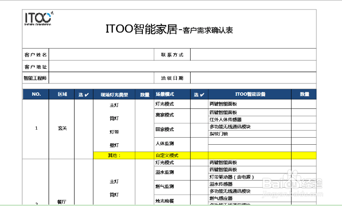Select '两键智能面板' in the 玄关 section
The height and width of the screenshot is (206, 342).
250,104
